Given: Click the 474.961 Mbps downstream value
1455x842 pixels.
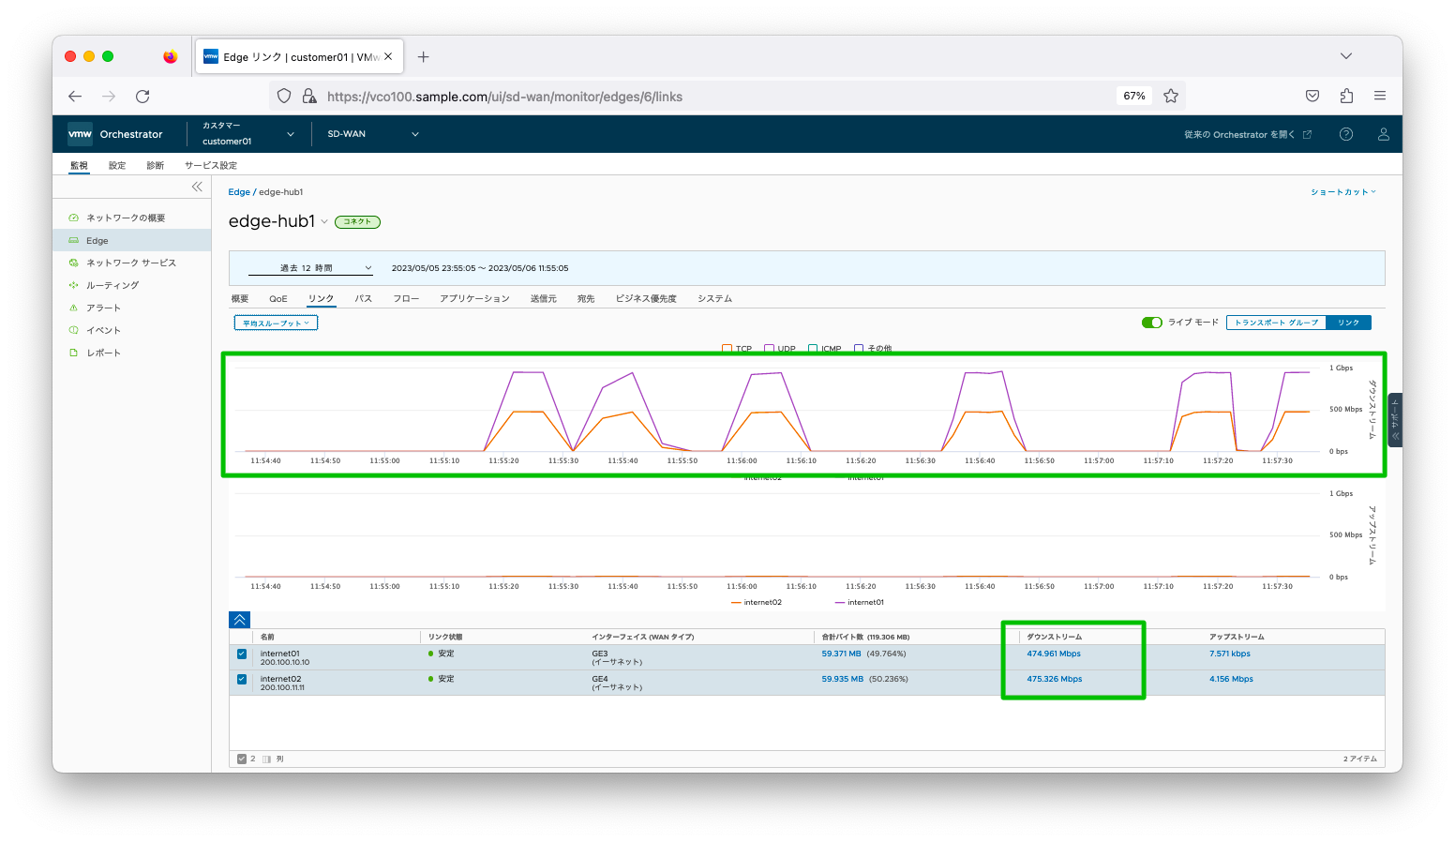Looking at the screenshot, I should [x=1054, y=654].
